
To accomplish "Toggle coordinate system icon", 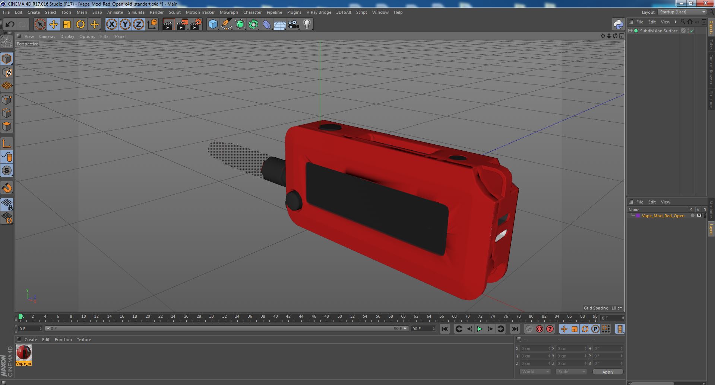I will pyautogui.click(x=152, y=25).
